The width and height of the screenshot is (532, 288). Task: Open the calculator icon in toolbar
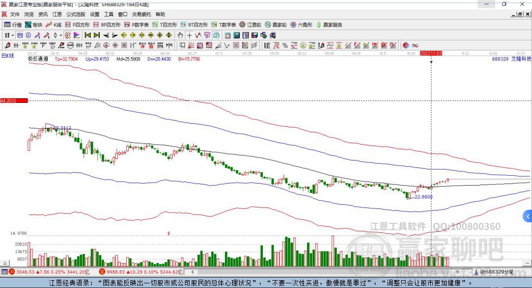click(x=236, y=35)
